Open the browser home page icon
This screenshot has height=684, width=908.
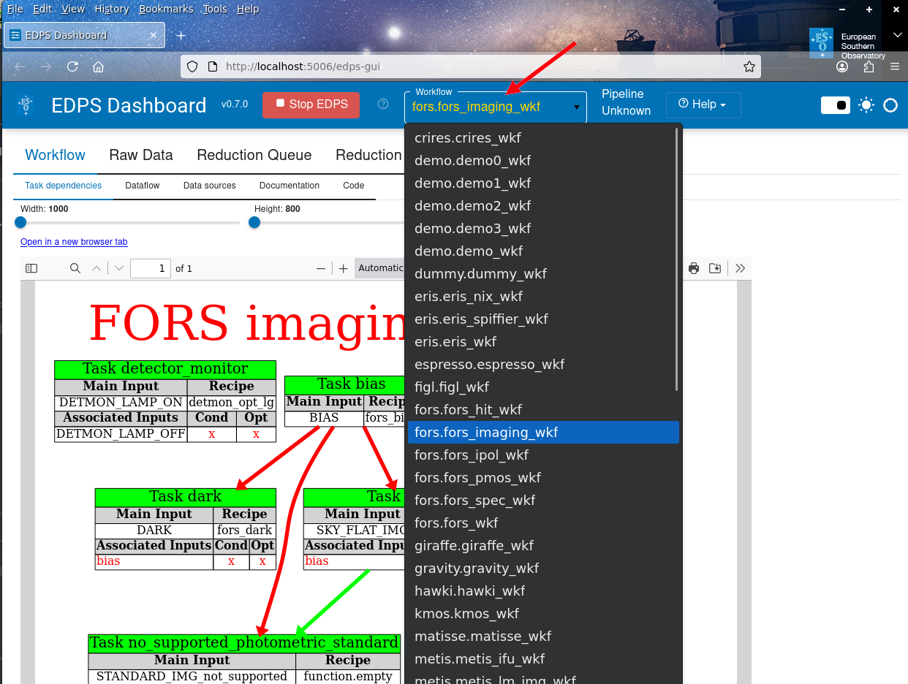[x=98, y=66]
